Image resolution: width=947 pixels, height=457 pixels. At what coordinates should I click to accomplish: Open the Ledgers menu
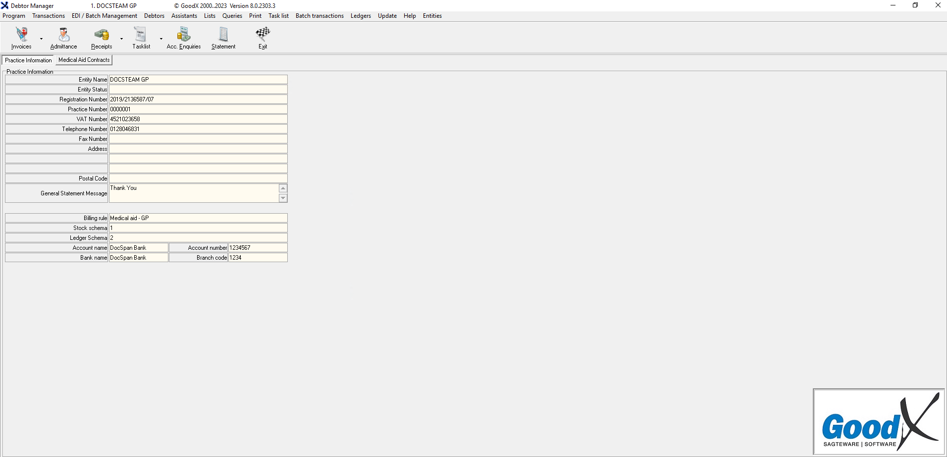tap(361, 16)
